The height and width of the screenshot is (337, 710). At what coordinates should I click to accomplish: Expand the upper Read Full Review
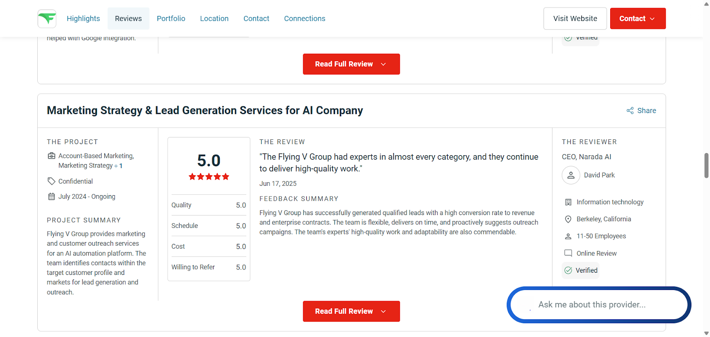[x=351, y=64]
